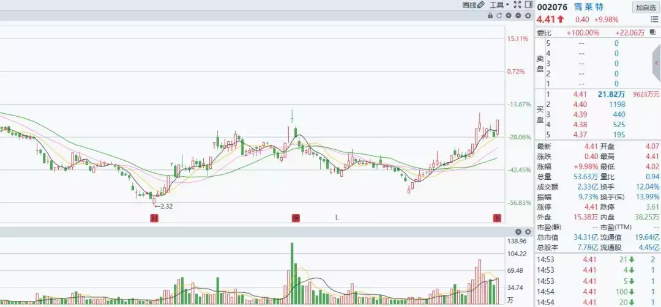Zoom out the chart with minus icon

tap(518, 15)
